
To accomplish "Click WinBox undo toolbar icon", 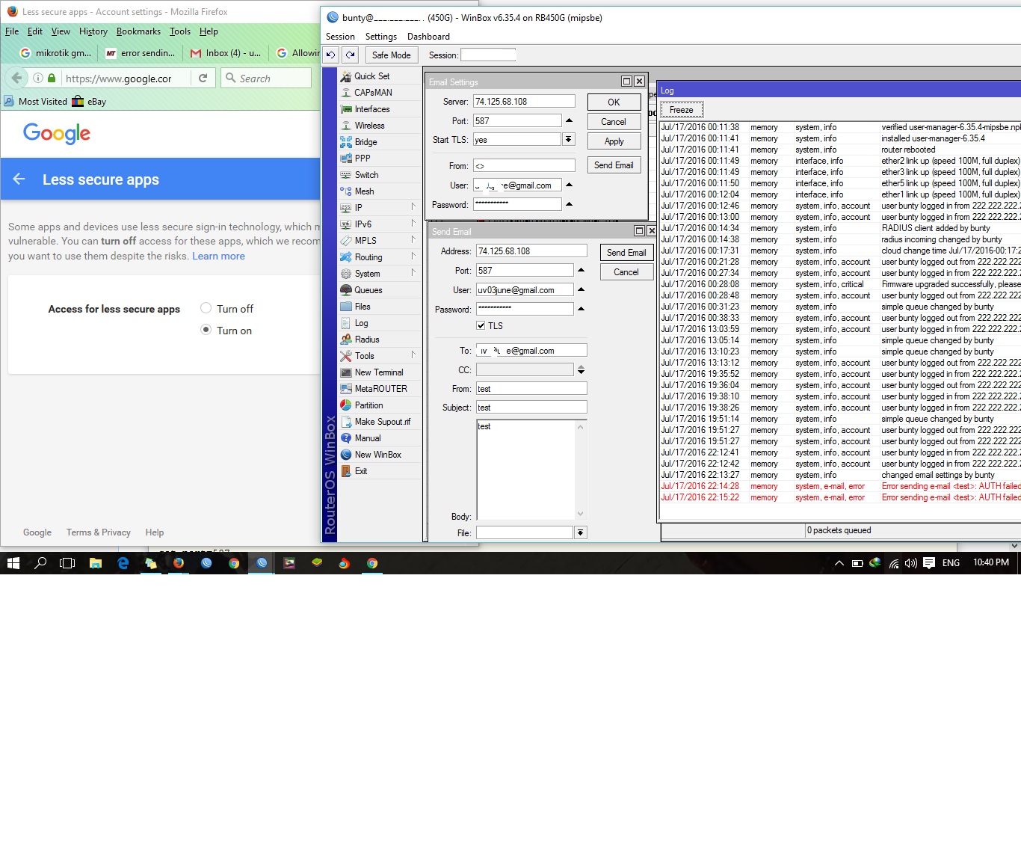I will tap(330, 55).
